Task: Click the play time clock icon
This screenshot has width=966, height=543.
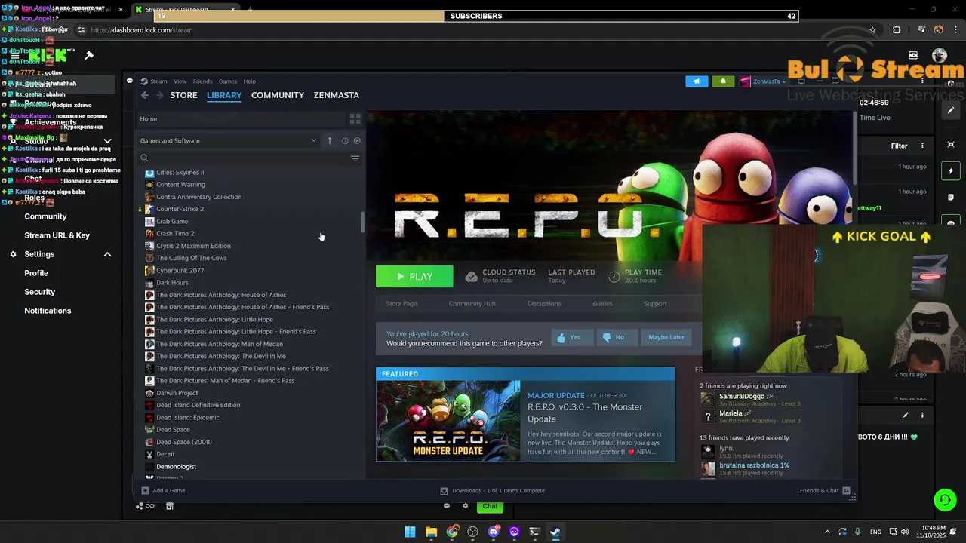Action: pyautogui.click(x=614, y=277)
